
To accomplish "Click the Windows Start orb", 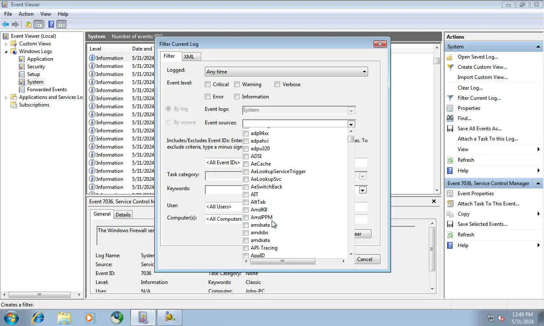I will tap(11, 318).
